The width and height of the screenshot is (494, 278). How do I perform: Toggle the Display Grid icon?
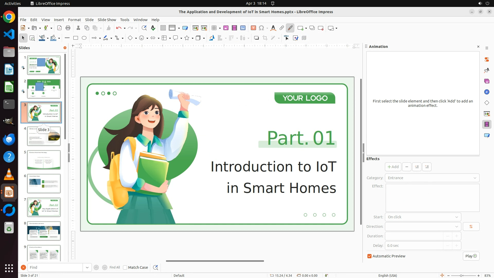[163, 28]
